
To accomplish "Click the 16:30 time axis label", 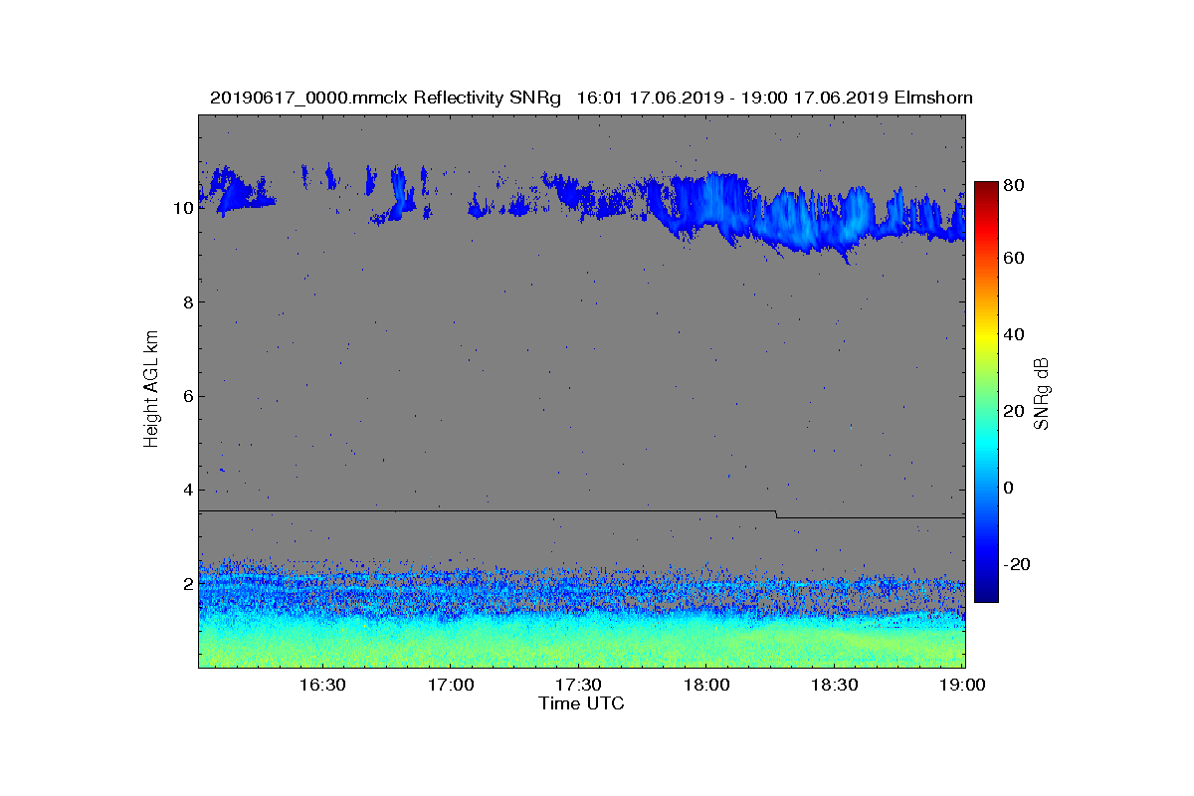I will tap(321, 685).
